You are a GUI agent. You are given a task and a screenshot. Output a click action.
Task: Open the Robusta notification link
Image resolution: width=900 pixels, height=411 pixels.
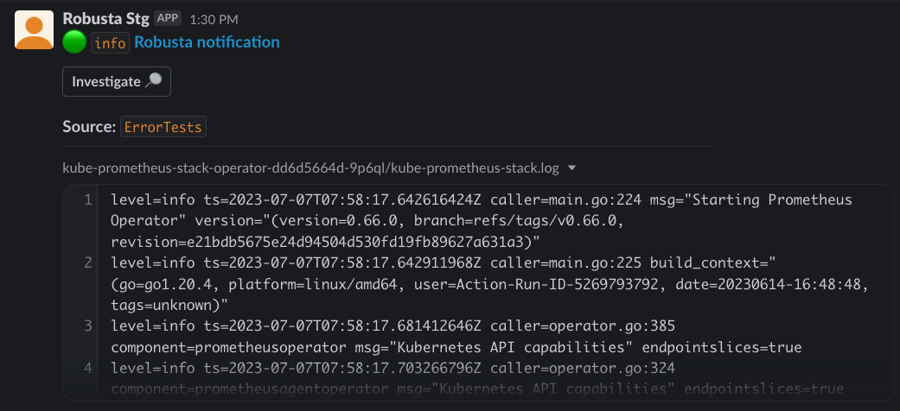(207, 42)
